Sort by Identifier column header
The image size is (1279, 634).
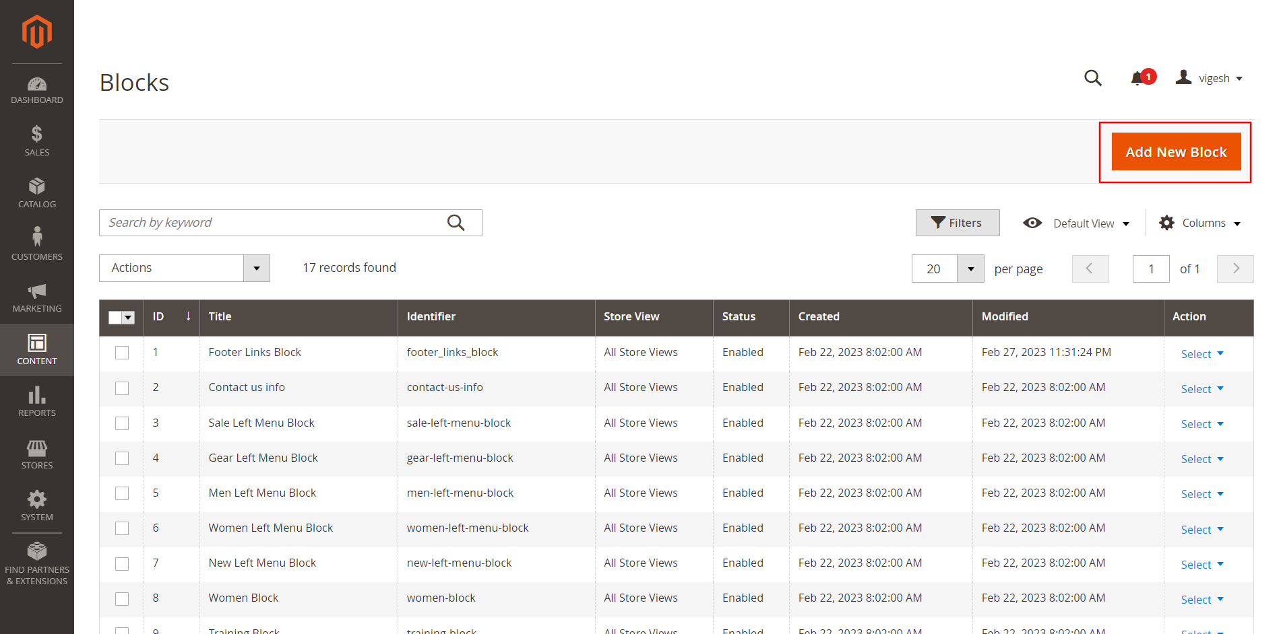(x=497, y=317)
